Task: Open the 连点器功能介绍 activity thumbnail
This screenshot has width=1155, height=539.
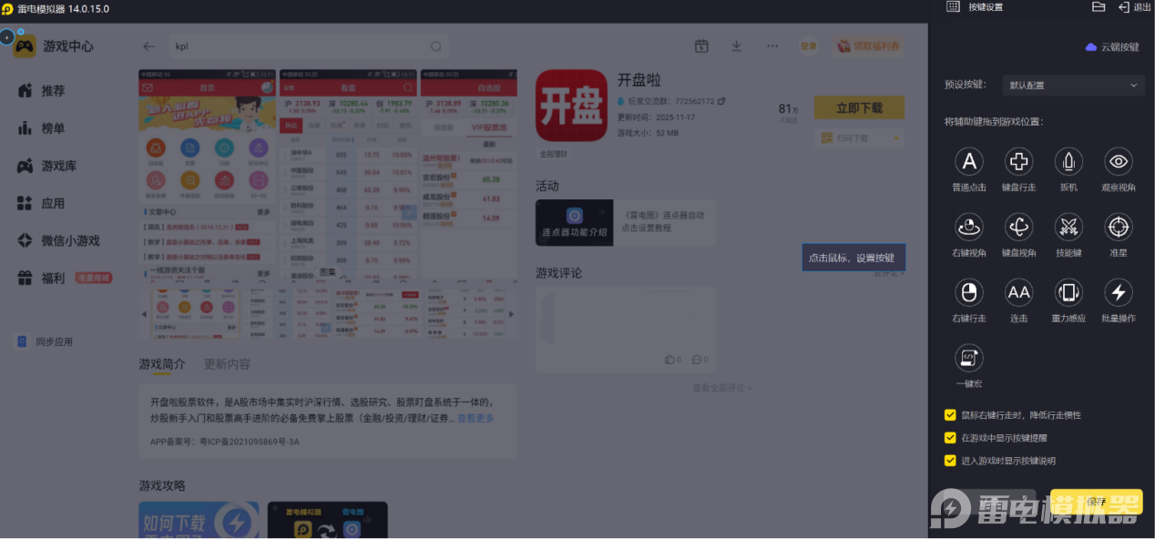Action: [x=574, y=222]
